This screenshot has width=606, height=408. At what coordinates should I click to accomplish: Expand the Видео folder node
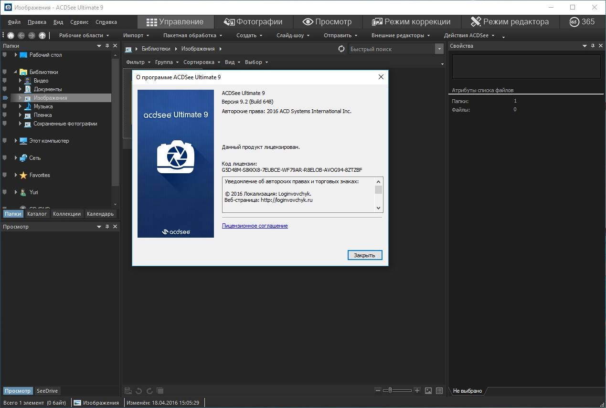coord(20,81)
